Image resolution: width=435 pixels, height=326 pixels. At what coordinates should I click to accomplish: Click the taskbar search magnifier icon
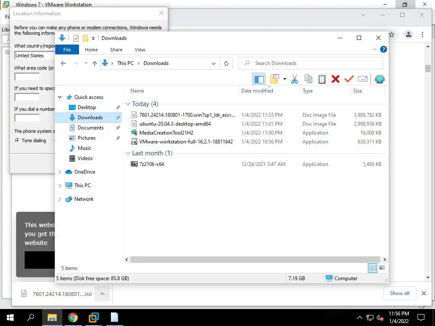point(31,318)
